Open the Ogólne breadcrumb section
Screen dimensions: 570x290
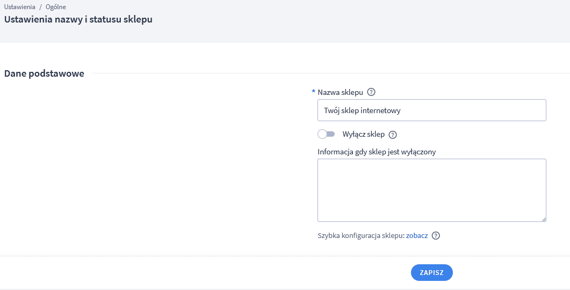56,7
